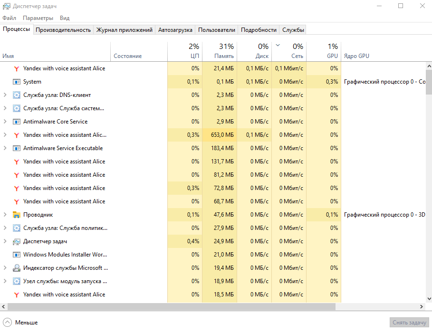Click the Yandex icon in the 18,5 МБ row
The height and width of the screenshot is (333, 432).
point(17,295)
